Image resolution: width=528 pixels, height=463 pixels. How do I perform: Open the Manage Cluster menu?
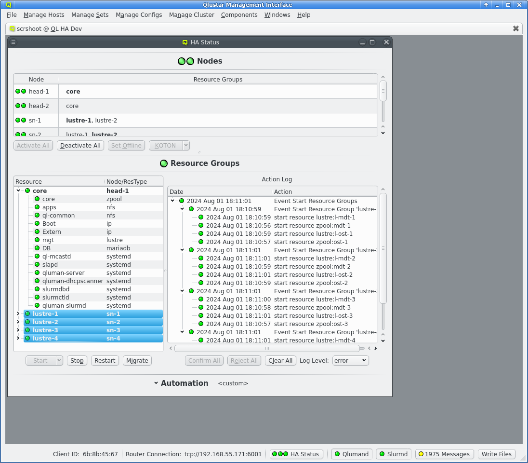[x=192, y=15]
